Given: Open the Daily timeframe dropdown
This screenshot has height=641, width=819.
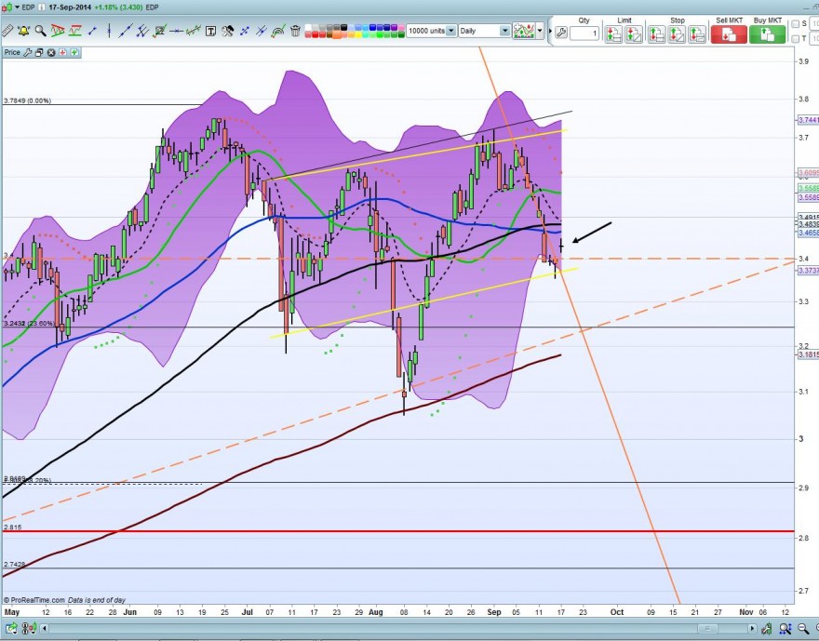Looking at the screenshot, I should pos(504,31).
